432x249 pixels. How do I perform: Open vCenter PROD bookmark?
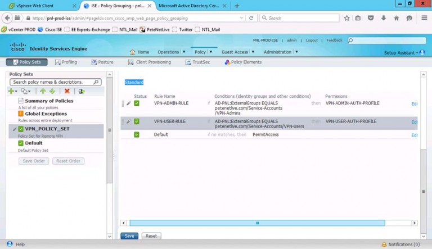[19, 29]
